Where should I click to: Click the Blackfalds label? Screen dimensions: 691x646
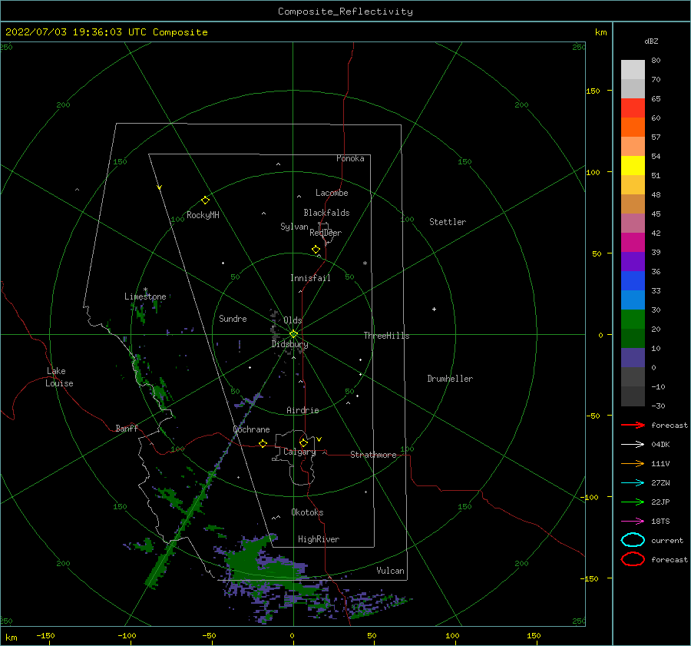[326, 213]
